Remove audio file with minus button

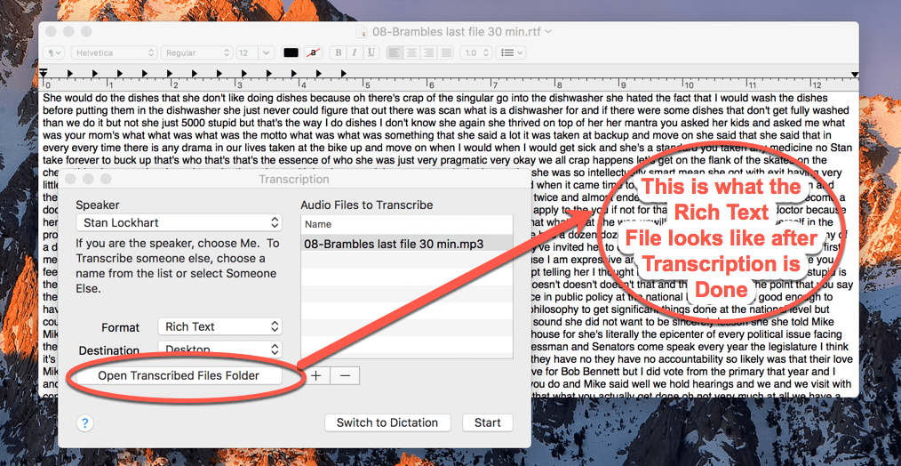(x=345, y=375)
